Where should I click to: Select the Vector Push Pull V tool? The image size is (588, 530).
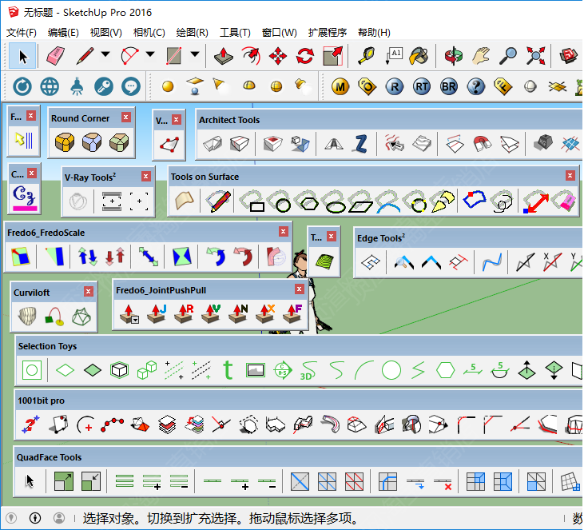pos(210,314)
